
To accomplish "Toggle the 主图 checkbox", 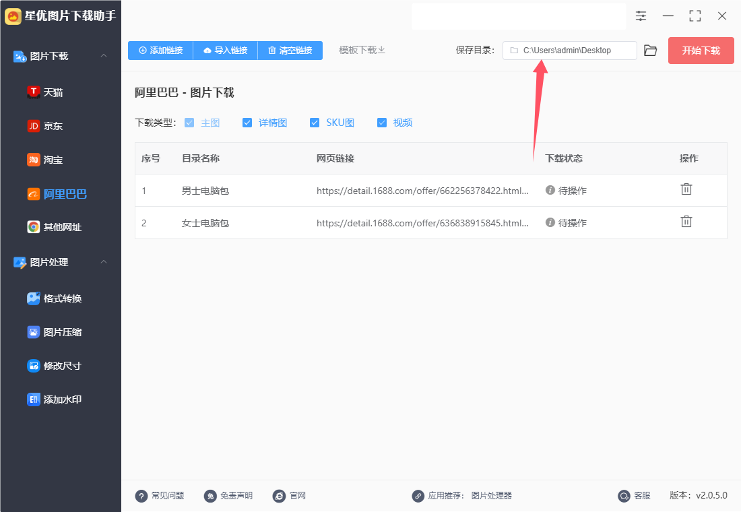I will click(x=189, y=123).
